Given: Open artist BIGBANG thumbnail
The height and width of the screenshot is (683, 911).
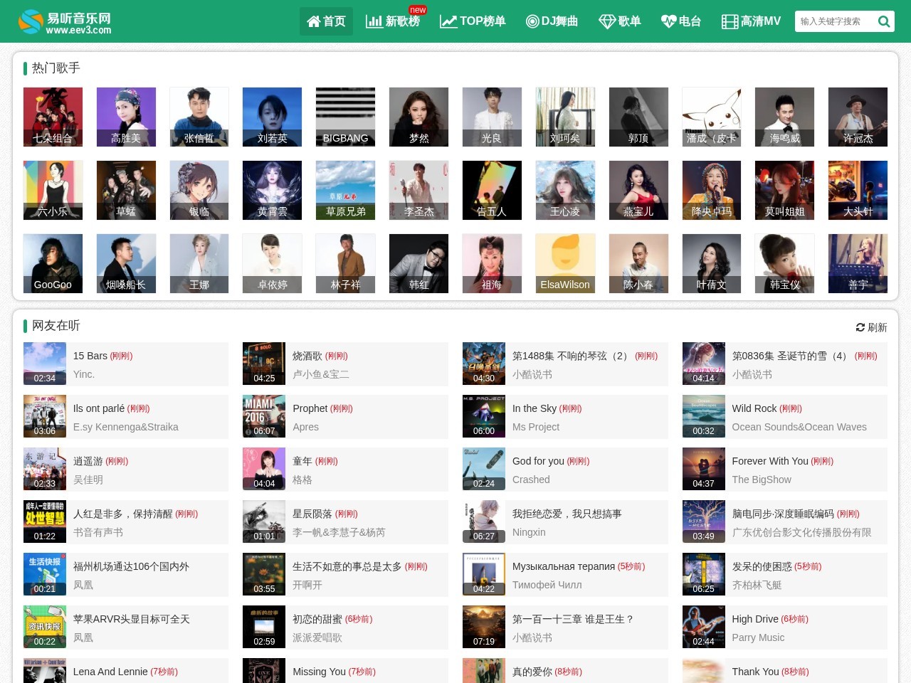Looking at the screenshot, I should coord(345,117).
